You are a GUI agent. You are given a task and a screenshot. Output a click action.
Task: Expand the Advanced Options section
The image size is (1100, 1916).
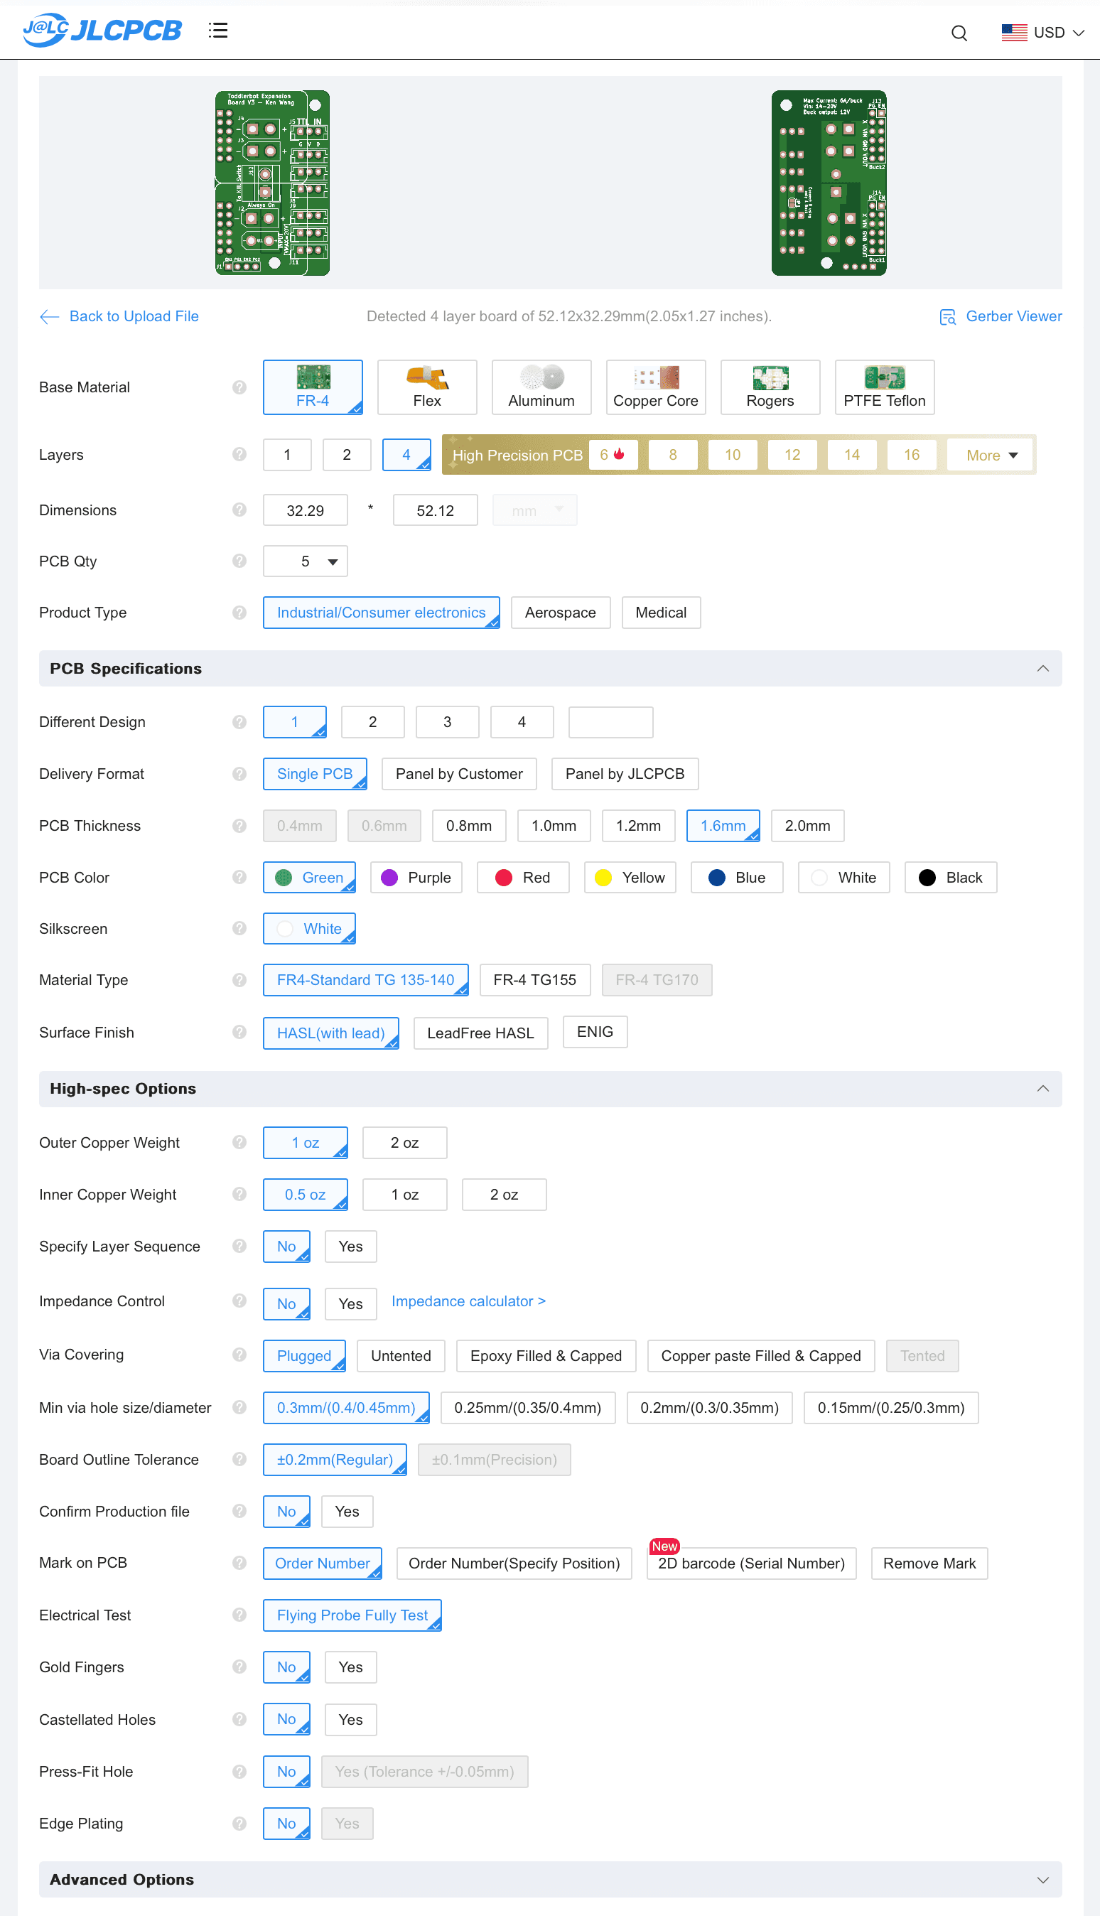(x=1042, y=1880)
